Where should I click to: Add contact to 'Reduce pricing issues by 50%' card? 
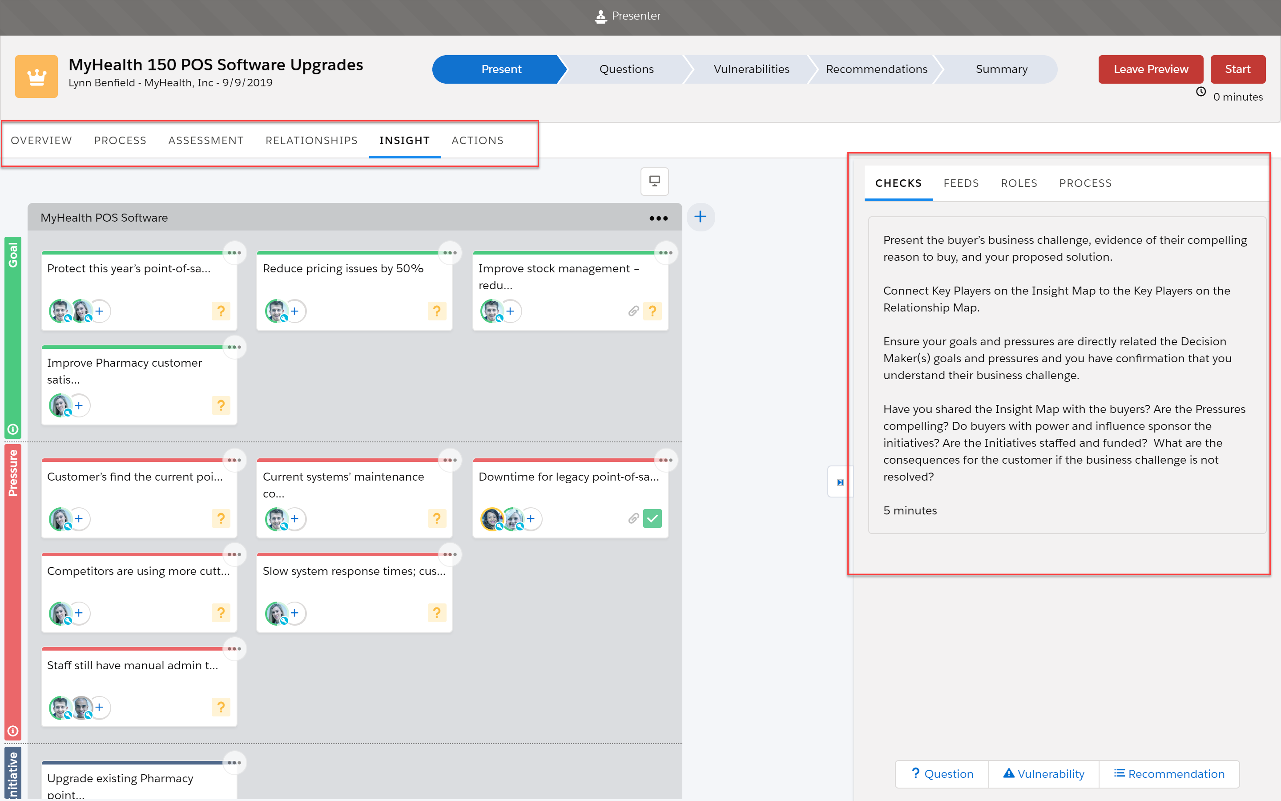click(294, 311)
